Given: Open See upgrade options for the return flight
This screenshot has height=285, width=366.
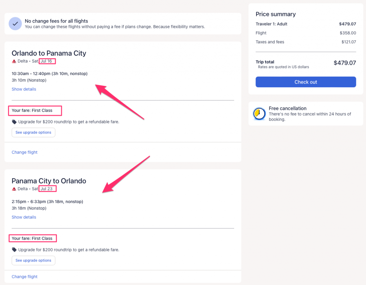Looking at the screenshot, I should pyautogui.click(x=33, y=260).
